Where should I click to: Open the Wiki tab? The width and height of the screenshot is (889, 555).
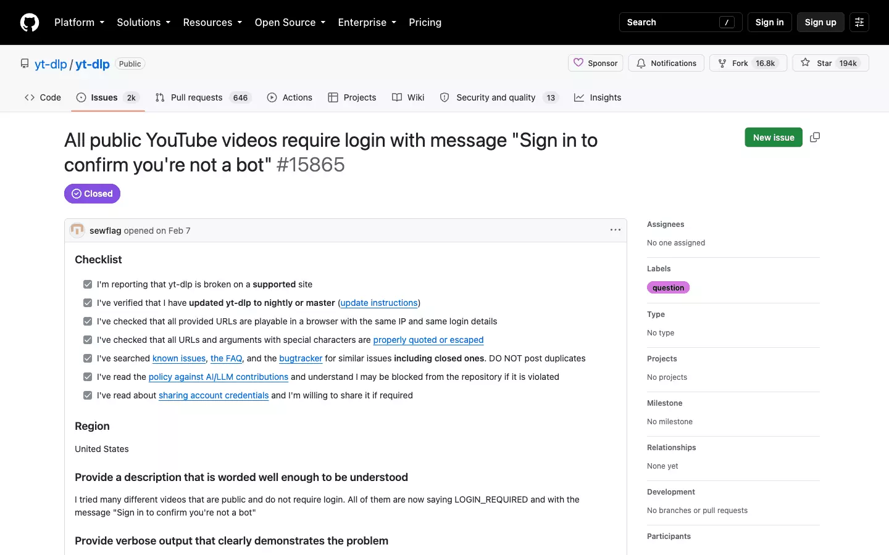(408, 97)
